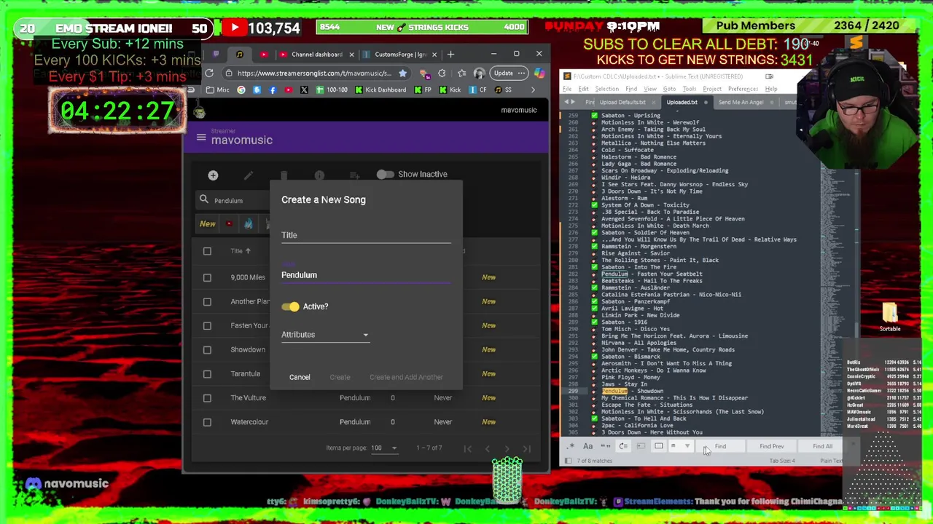Open the hamburger menu beside mavomusic

(x=201, y=137)
